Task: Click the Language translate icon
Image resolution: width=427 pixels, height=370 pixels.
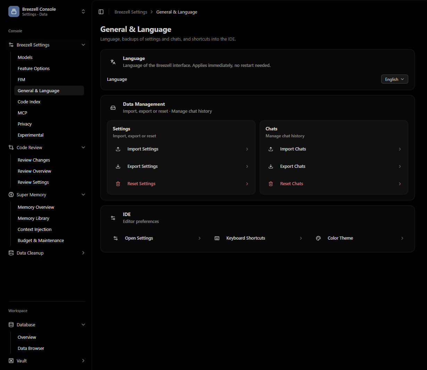Action: pos(113,62)
